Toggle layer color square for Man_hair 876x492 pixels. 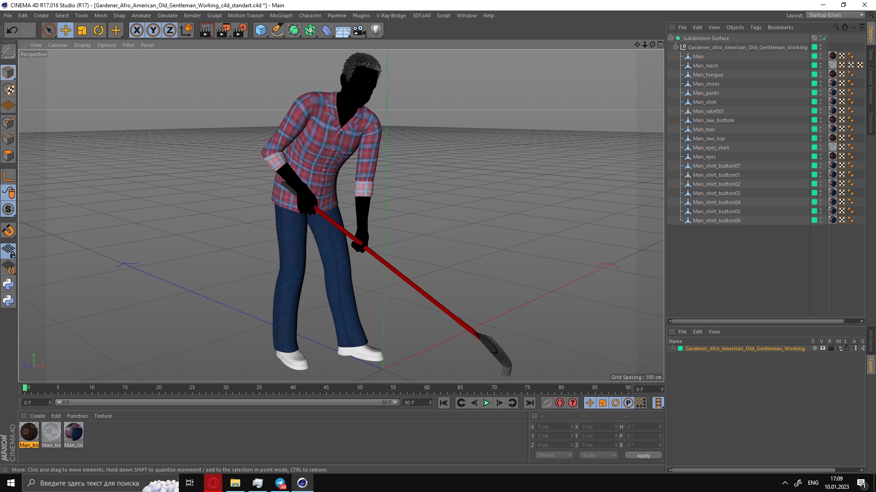tap(814, 129)
